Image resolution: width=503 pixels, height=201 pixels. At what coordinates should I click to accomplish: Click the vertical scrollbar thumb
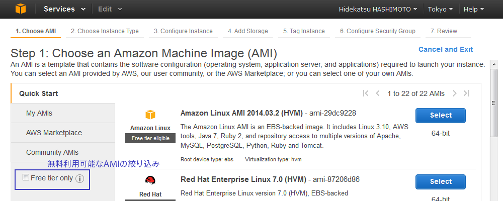[494, 103]
